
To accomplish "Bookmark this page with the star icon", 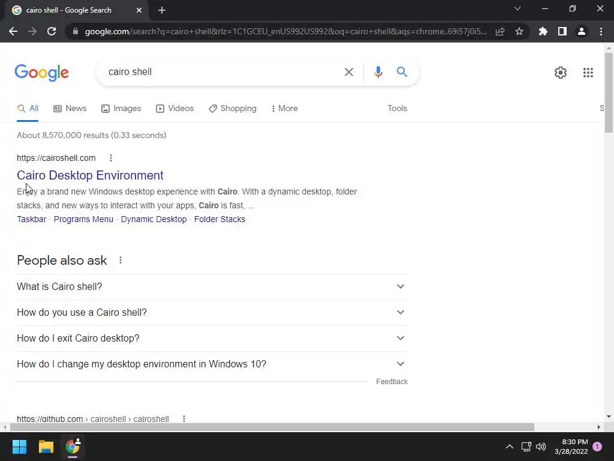I will 519,31.
